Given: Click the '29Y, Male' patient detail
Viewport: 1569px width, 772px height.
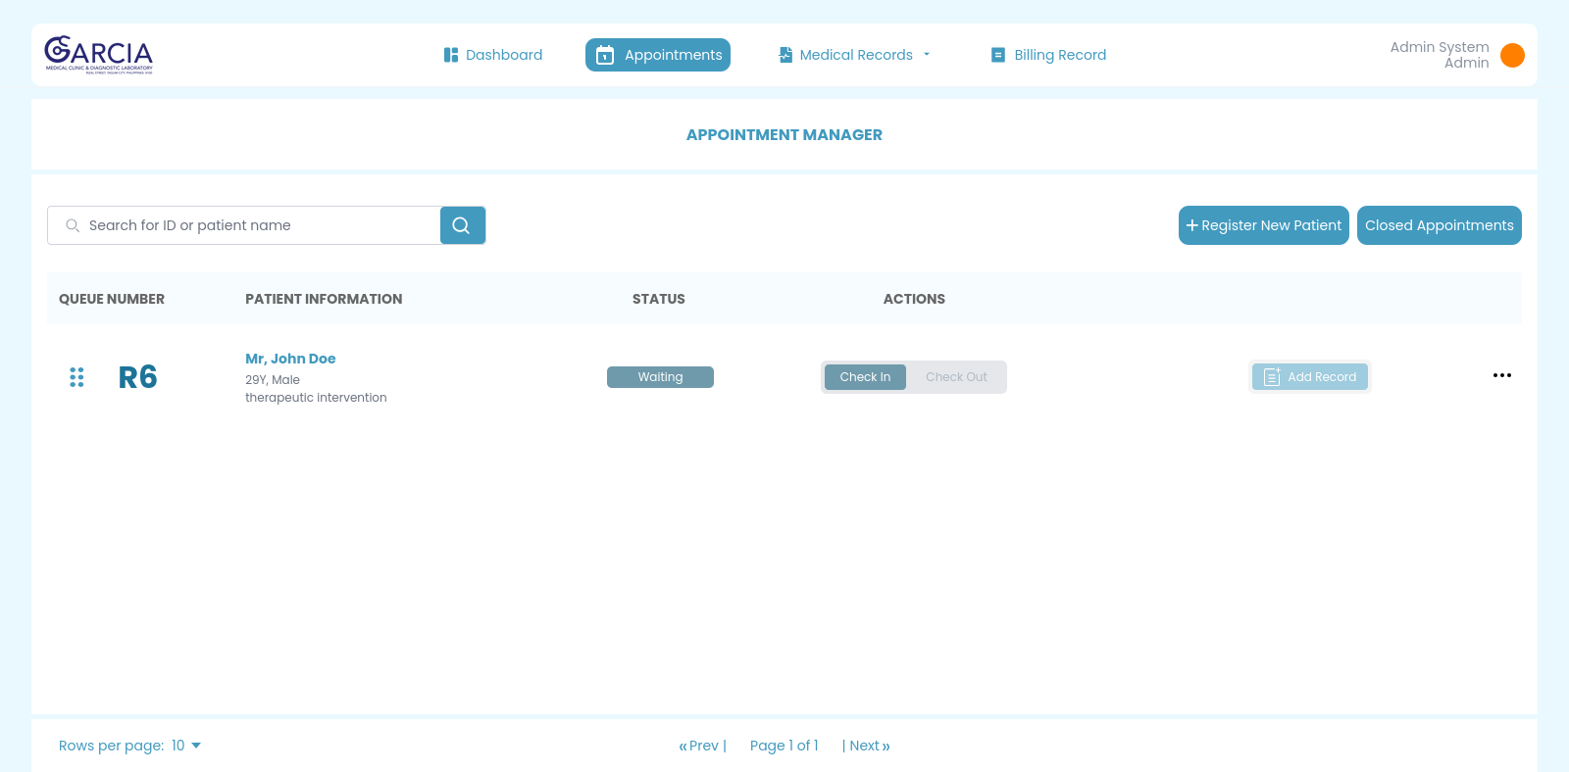Looking at the screenshot, I should pyautogui.click(x=273, y=380).
